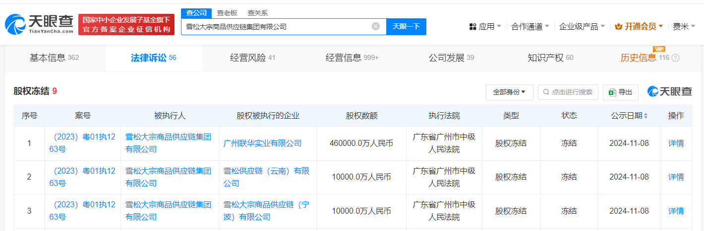This screenshot has width=704, height=231.
Task: Click 详情 for 广州联华实业有限公司 row
Action: (x=676, y=143)
